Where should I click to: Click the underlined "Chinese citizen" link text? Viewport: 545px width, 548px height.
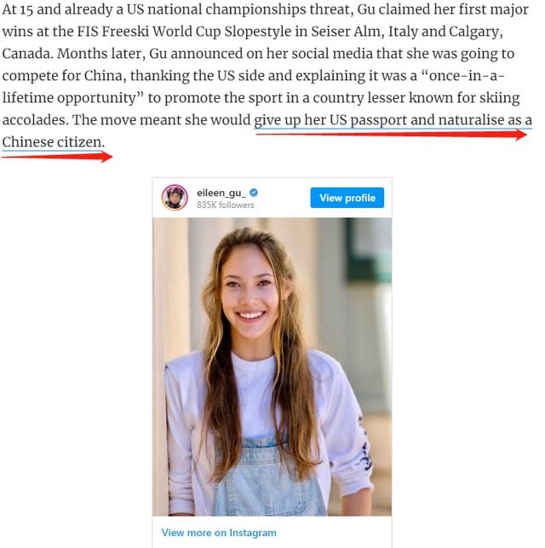pyautogui.click(x=53, y=141)
